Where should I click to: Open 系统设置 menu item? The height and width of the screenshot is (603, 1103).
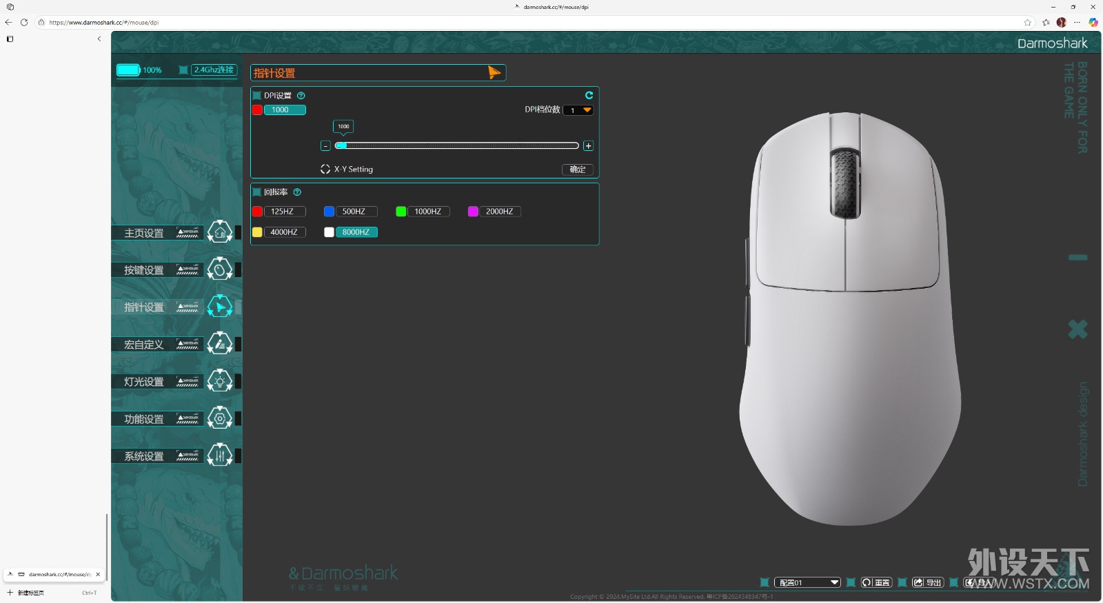[x=144, y=456]
